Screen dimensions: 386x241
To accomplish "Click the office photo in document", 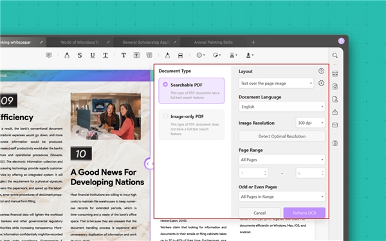I will point(106,116).
